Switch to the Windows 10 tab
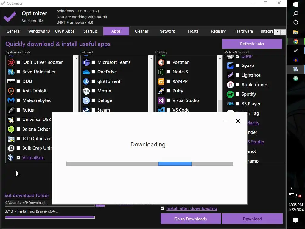 [39, 31]
